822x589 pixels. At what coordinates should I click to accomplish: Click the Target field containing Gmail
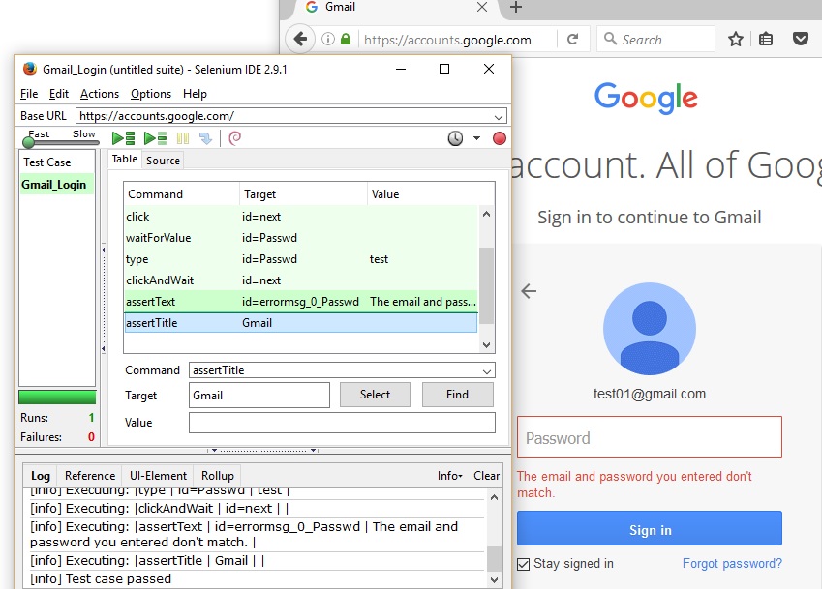coord(259,396)
